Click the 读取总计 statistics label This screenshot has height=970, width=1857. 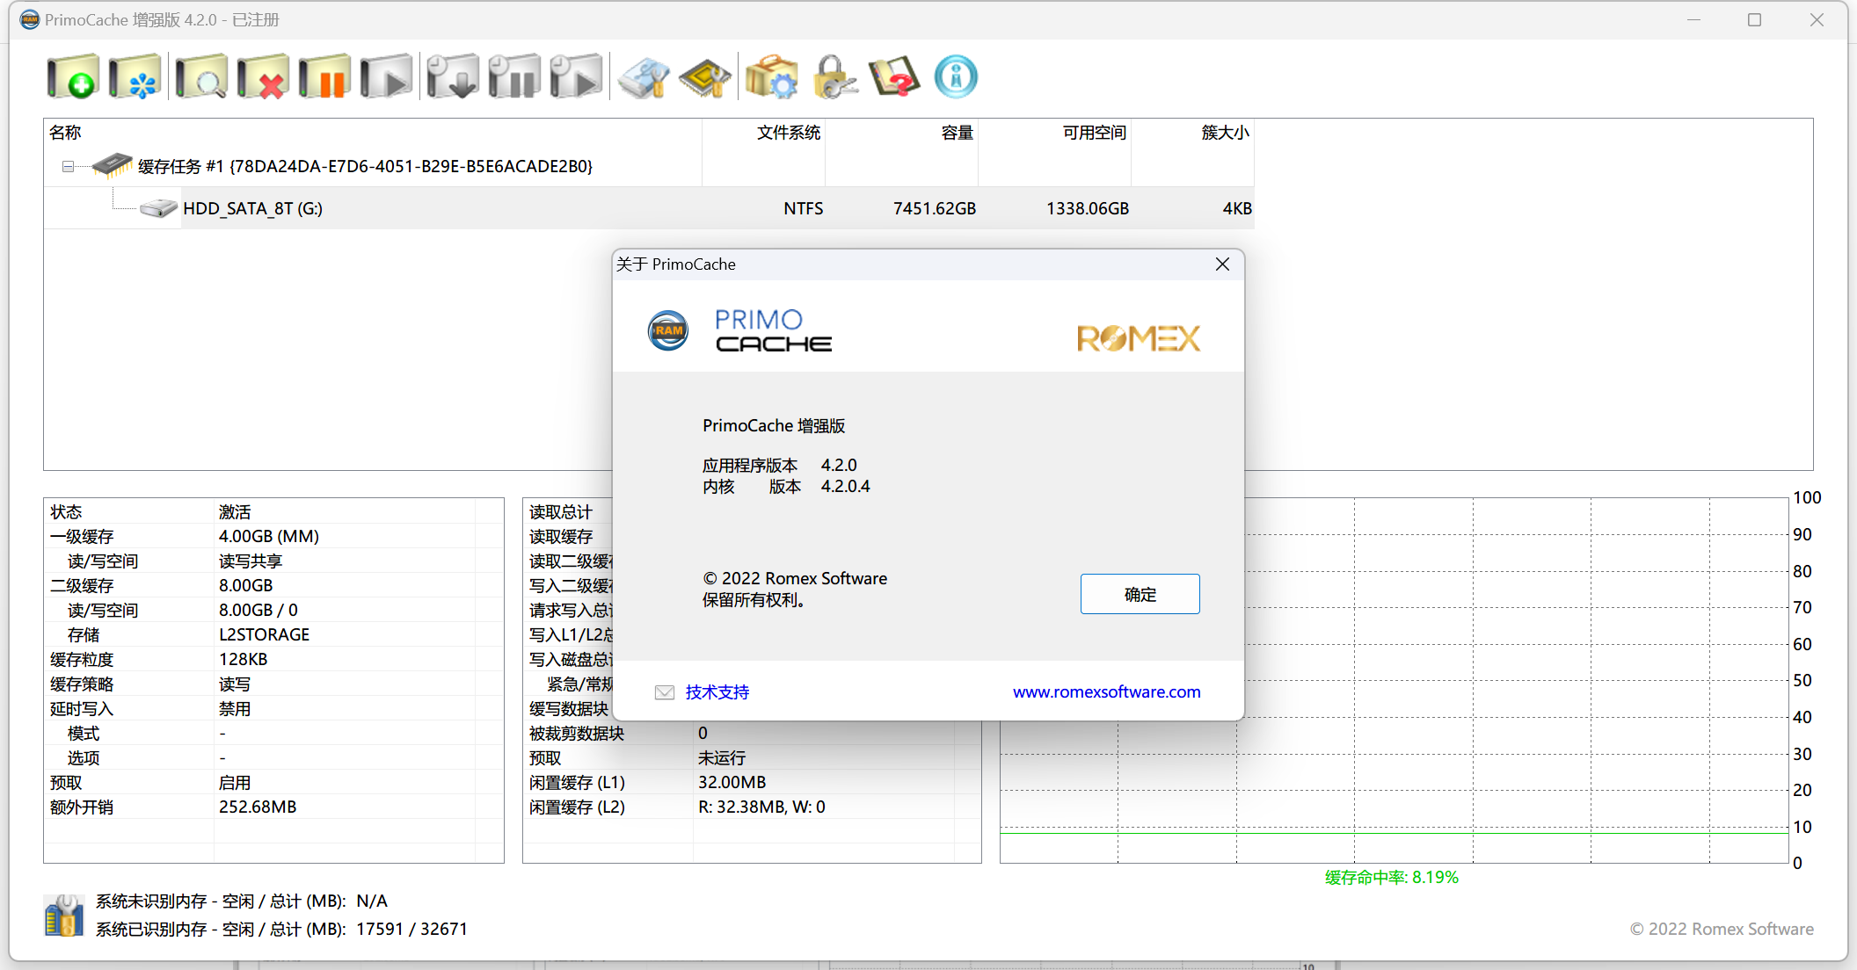coord(561,511)
